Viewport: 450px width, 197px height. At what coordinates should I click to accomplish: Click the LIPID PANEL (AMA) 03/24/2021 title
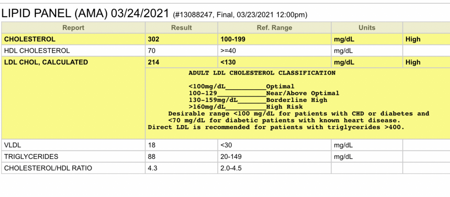86,13
